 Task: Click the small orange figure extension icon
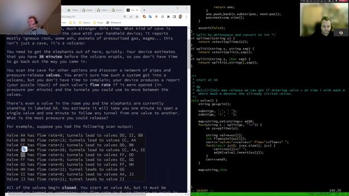[x=157, y=17]
